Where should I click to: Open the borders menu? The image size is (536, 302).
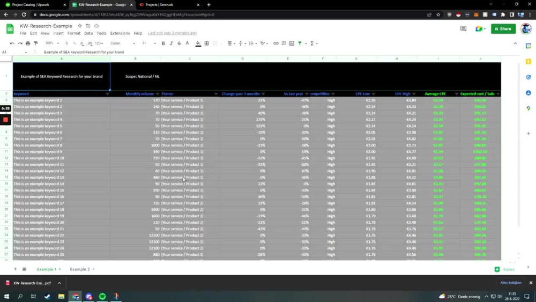click(206, 43)
